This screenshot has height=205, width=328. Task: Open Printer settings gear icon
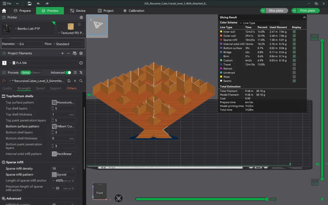coord(81,17)
